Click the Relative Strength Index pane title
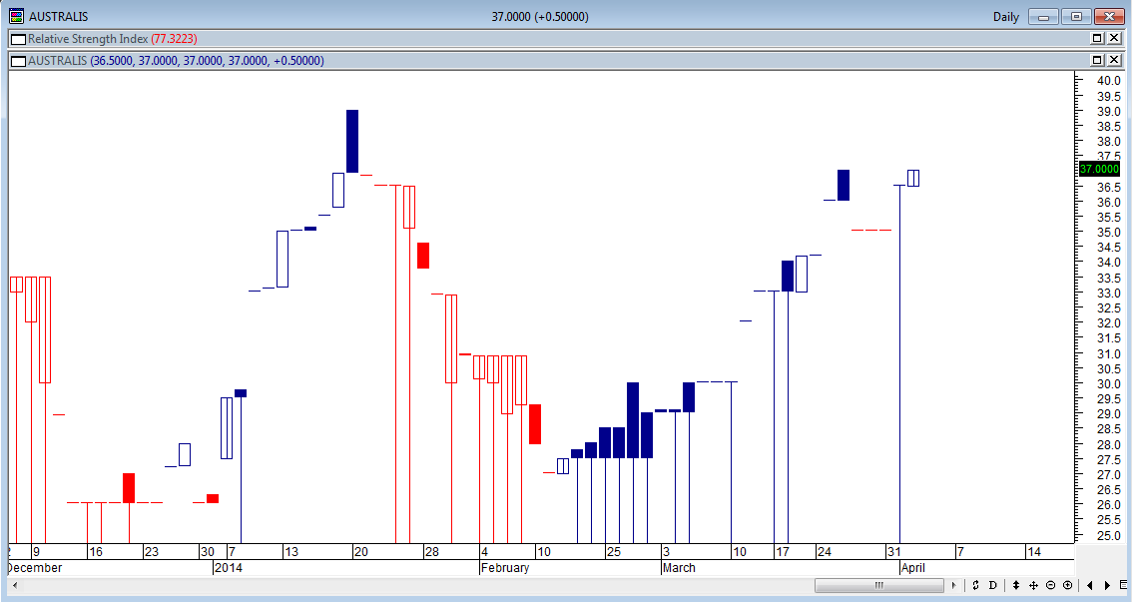The height and width of the screenshot is (602, 1132). pyautogui.click(x=88, y=39)
